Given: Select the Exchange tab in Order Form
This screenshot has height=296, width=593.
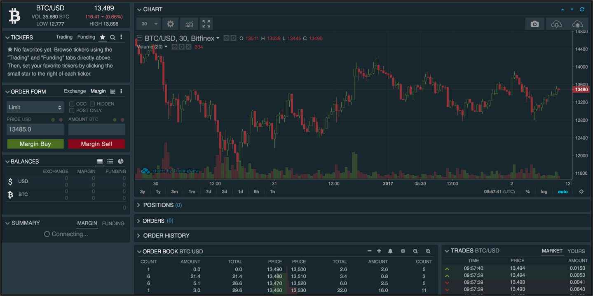Looking at the screenshot, I should point(75,91).
